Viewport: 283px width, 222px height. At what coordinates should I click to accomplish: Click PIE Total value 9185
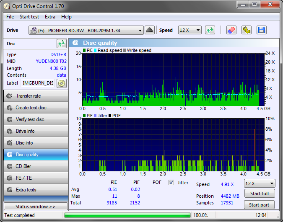click(112, 203)
